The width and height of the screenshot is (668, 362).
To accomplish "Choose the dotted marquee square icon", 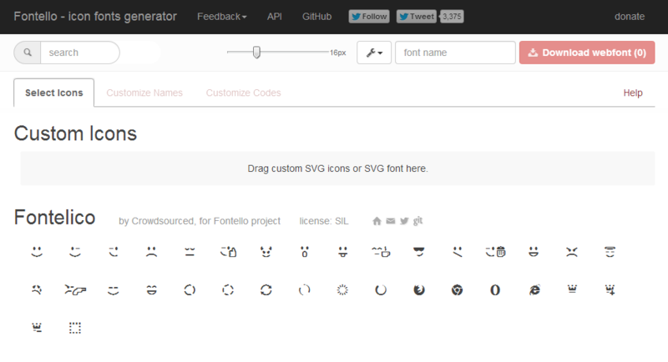I will tap(75, 328).
